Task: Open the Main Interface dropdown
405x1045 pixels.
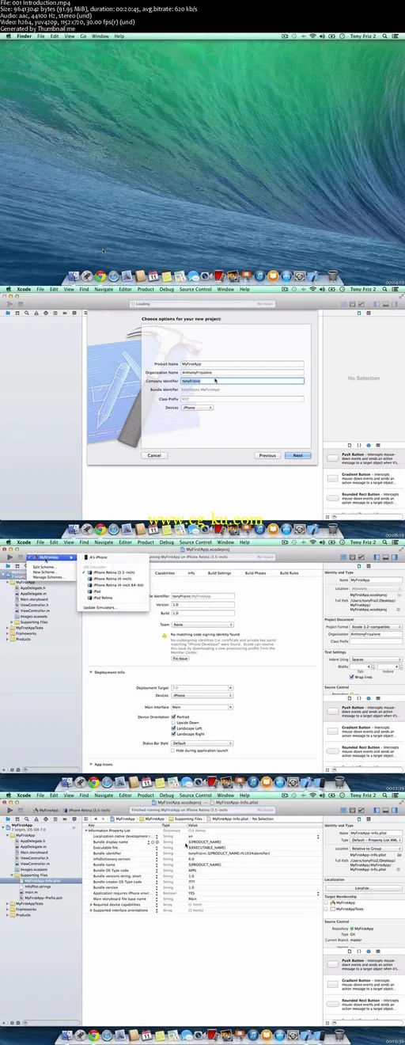Action: tap(202, 706)
